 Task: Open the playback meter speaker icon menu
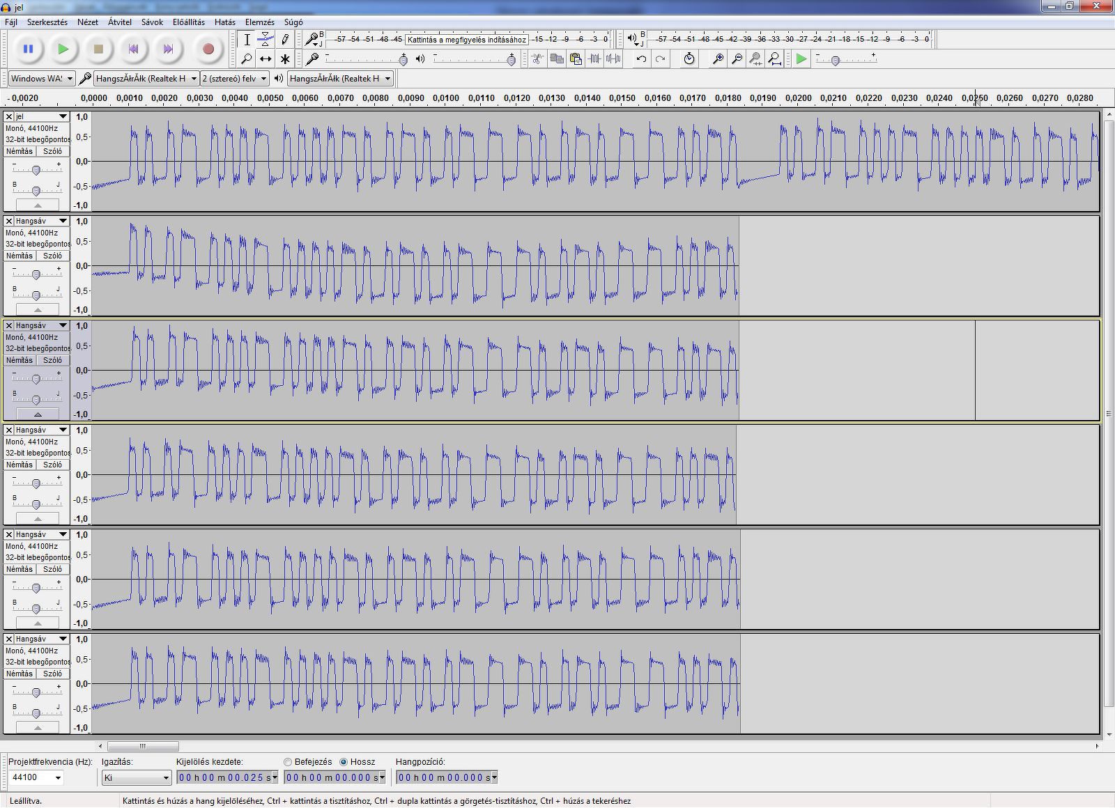(633, 39)
